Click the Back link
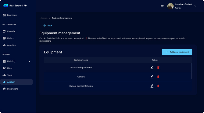Viewport: 204px width, 113px height. (x=48, y=26)
